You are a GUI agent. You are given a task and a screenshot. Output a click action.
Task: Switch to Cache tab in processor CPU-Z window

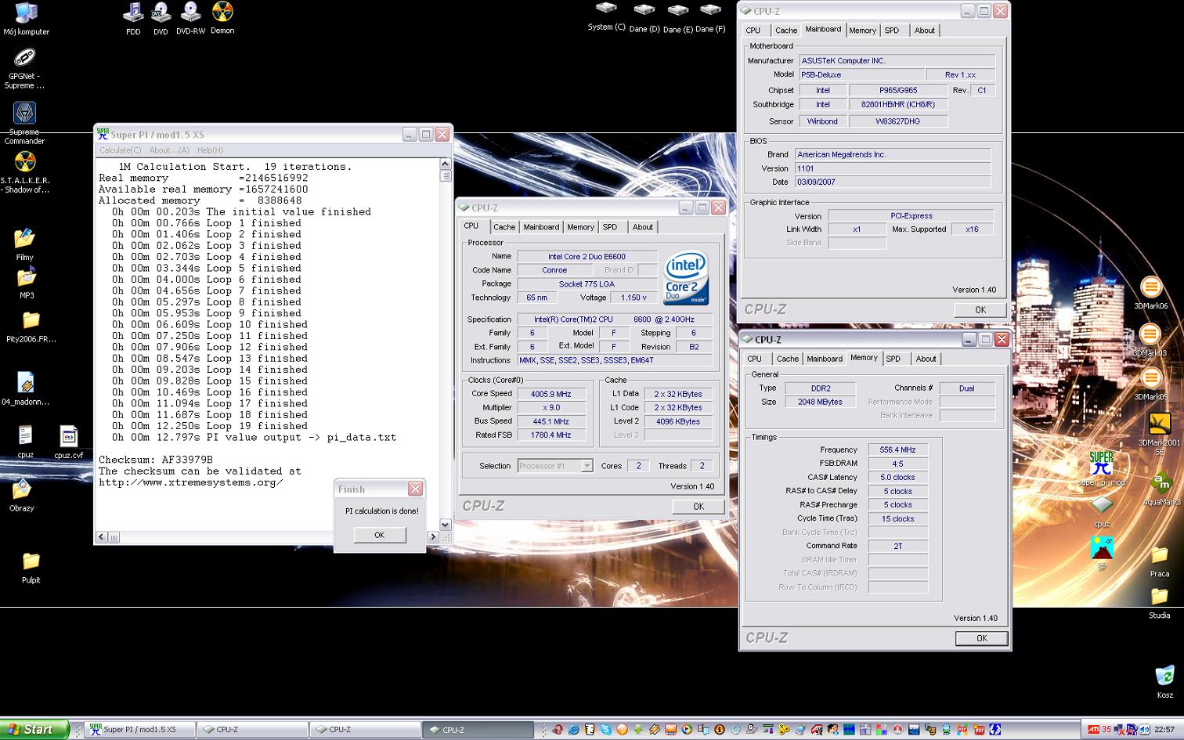(504, 227)
